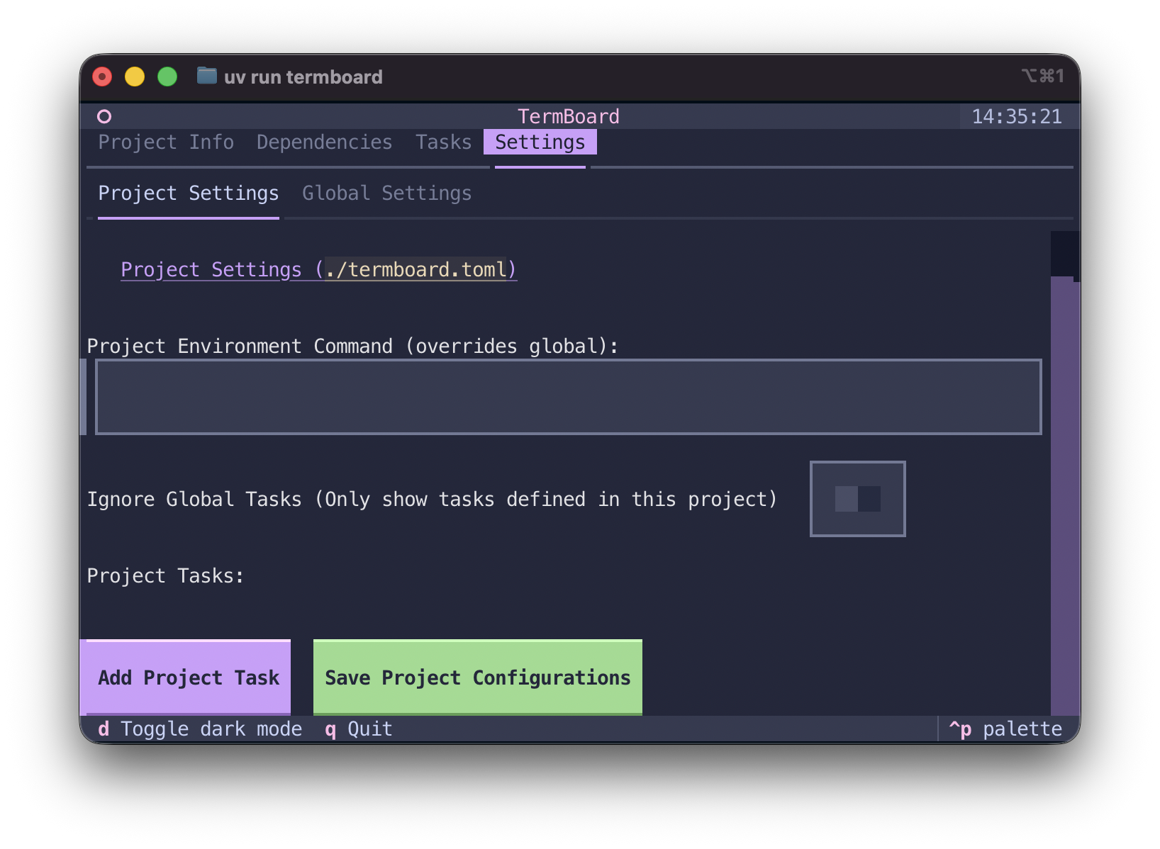
Task: Click the yellow minimize window button
Action: [135, 76]
